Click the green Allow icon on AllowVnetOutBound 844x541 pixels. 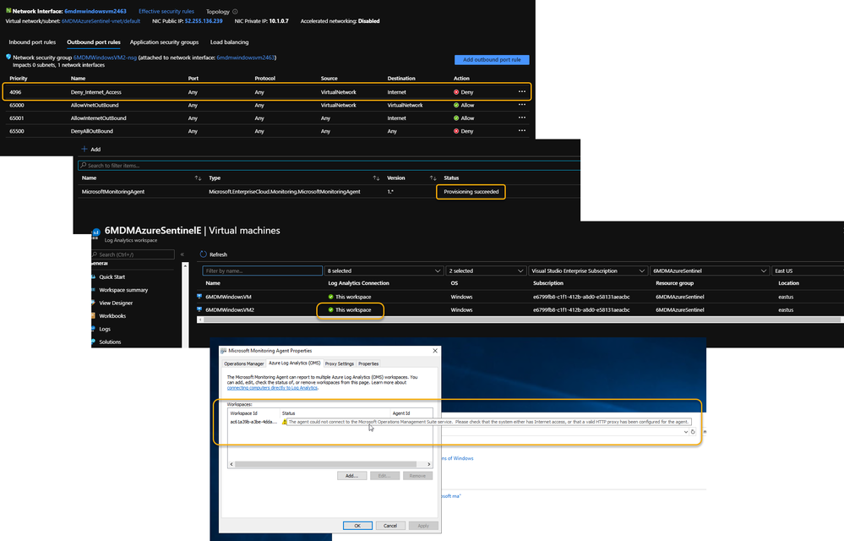coord(456,105)
